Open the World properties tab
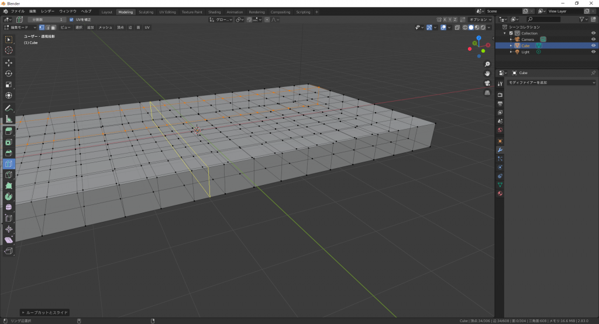This screenshot has width=599, height=324. tap(500, 130)
